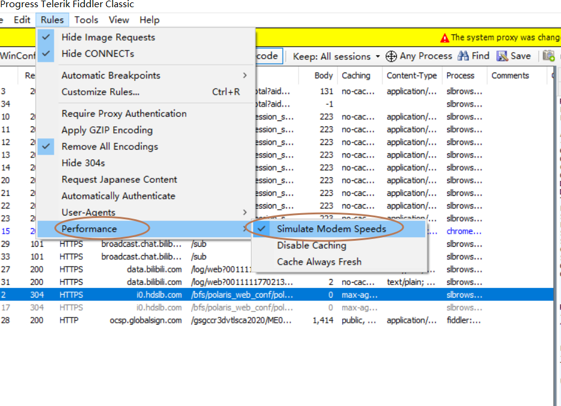Click the WinConfig toolbar button
The width and height of the screenshot is (561, 406).
17,56
